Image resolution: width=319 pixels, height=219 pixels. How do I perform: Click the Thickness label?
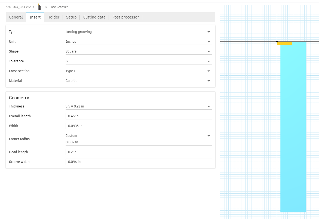click(17, 106)
